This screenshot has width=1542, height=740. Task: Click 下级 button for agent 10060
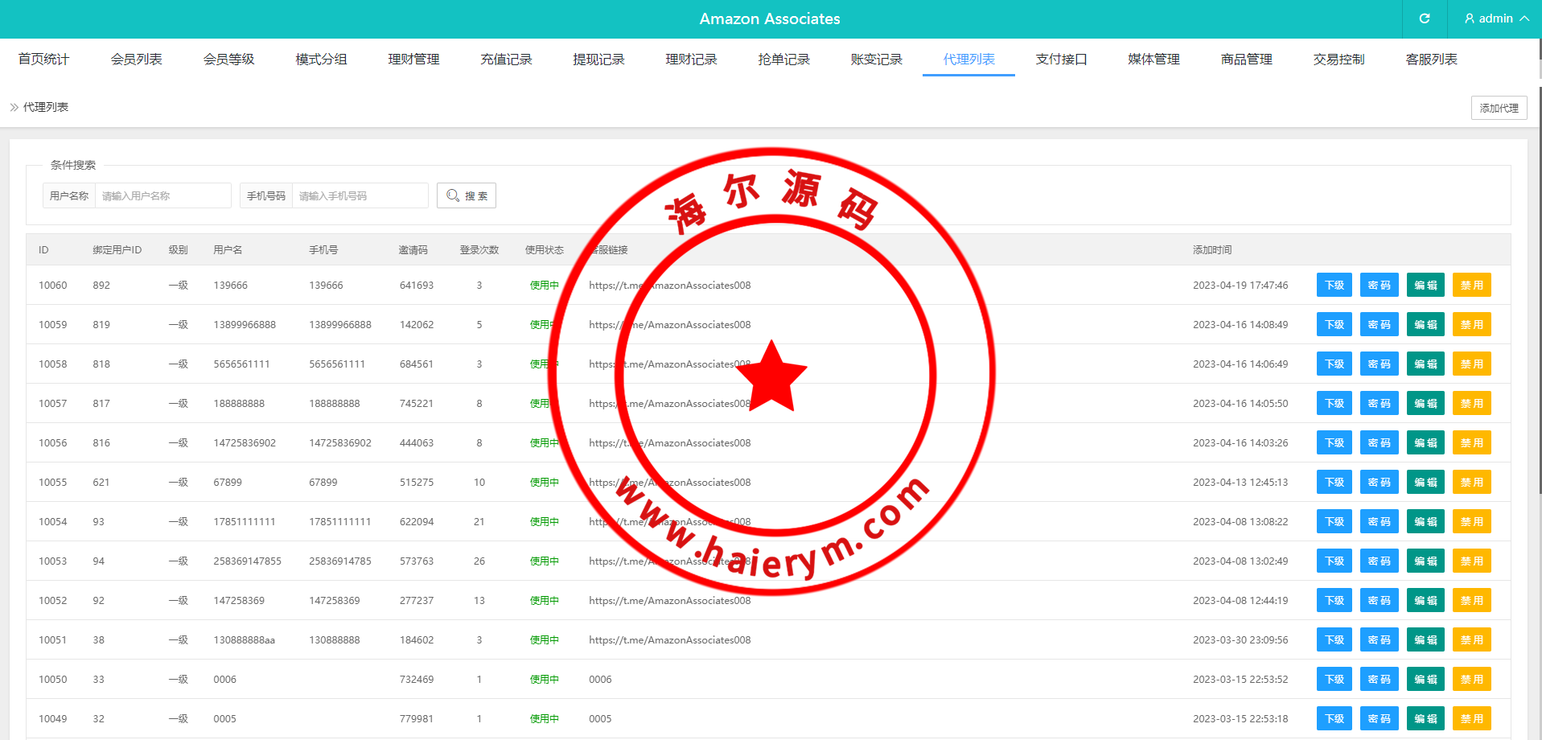pyautogui.click(x=1334, y=286)
